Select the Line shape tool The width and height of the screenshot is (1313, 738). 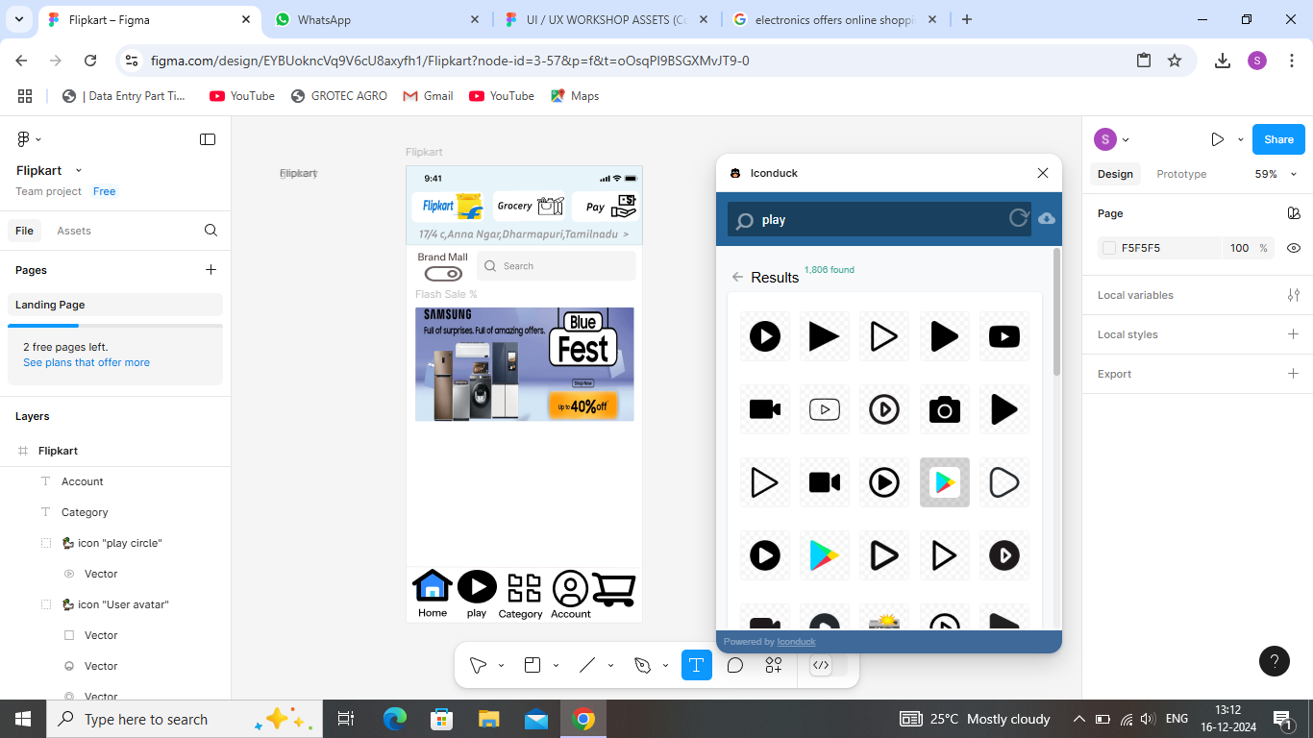click(x=587, y=665)
